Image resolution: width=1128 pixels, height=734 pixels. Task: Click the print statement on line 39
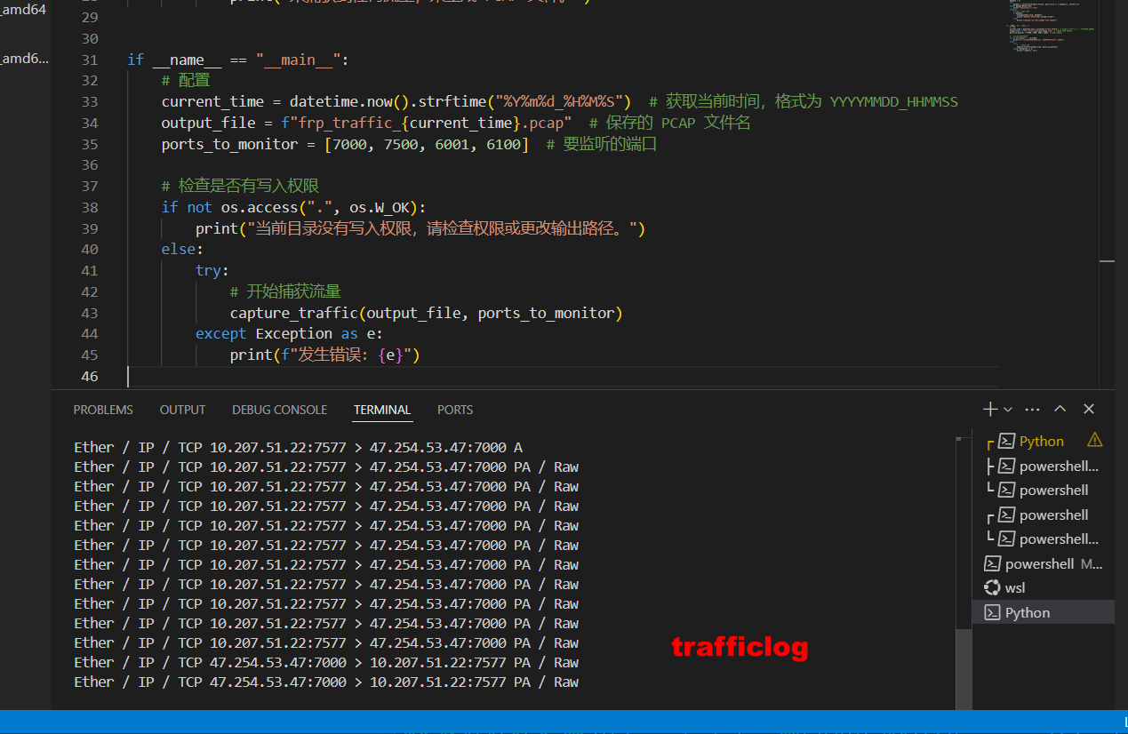[420, 228]
